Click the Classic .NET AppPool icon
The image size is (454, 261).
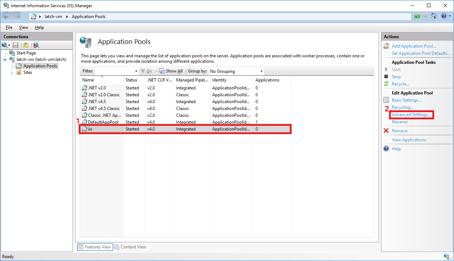click(x=85, y=115)
